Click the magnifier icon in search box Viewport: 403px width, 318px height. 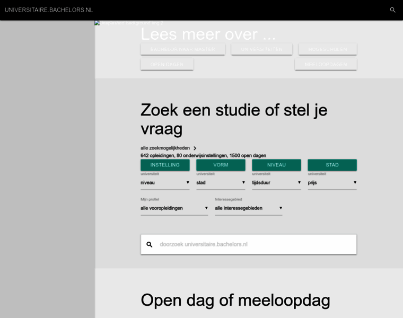coord(150,244)
